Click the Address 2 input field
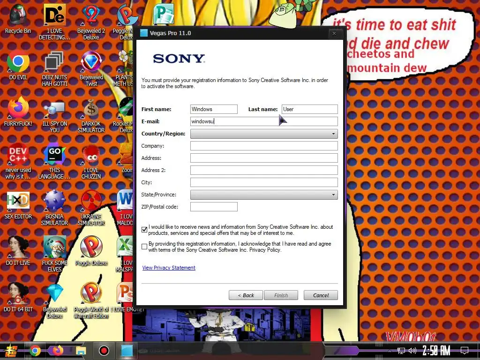This screenshot has width=480, height=360. click(264, 170)
